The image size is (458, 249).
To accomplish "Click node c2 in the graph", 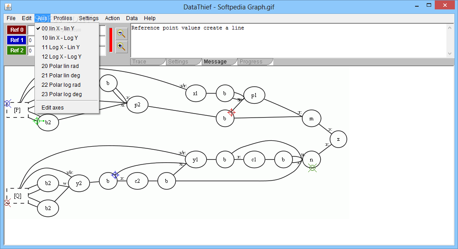I will coord(137,181).
